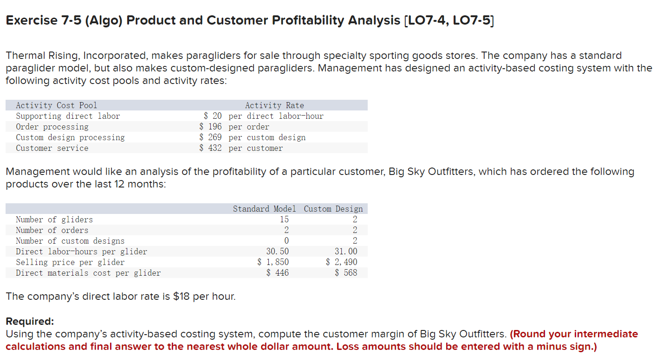Select the Activity Rate column header
Viewport: 669px width, 362px height.
274,105
